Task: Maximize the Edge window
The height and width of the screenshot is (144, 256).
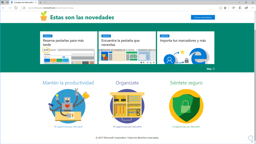Action: point(246,3)
